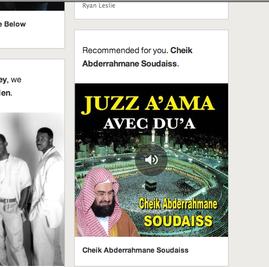
Task: Click the sheikh portrait on album cover
Action: (x=103, y=203)
